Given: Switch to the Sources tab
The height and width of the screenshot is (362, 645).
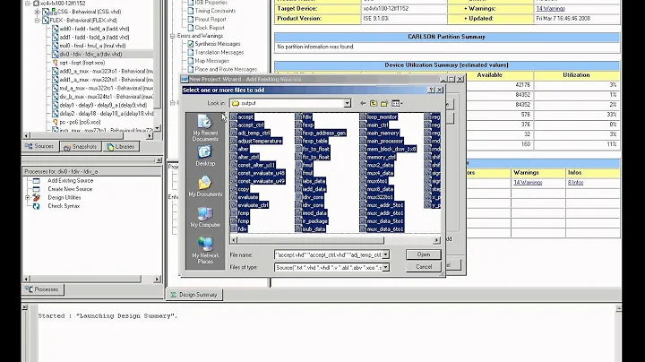Looking at the screenshot, I should 40,146.
